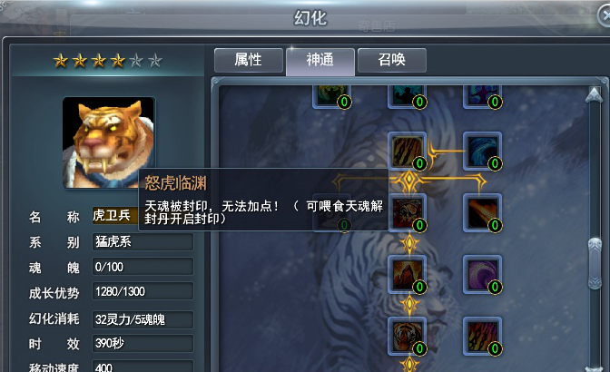The image size is (610, 372).
Task: Click the scroll up arrow in skill panel
Action: [x=594, y=95]
